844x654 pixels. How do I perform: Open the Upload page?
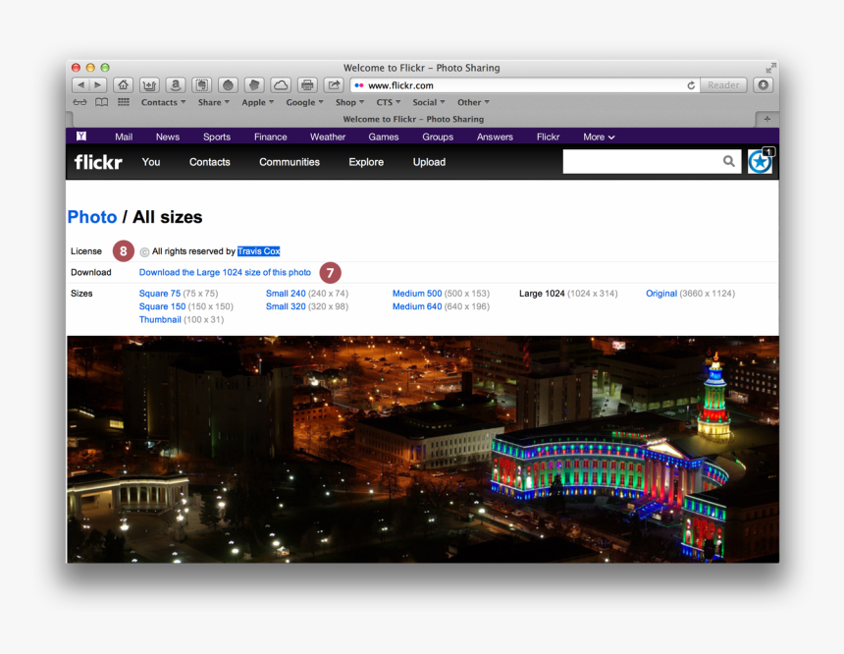(429, 162)
